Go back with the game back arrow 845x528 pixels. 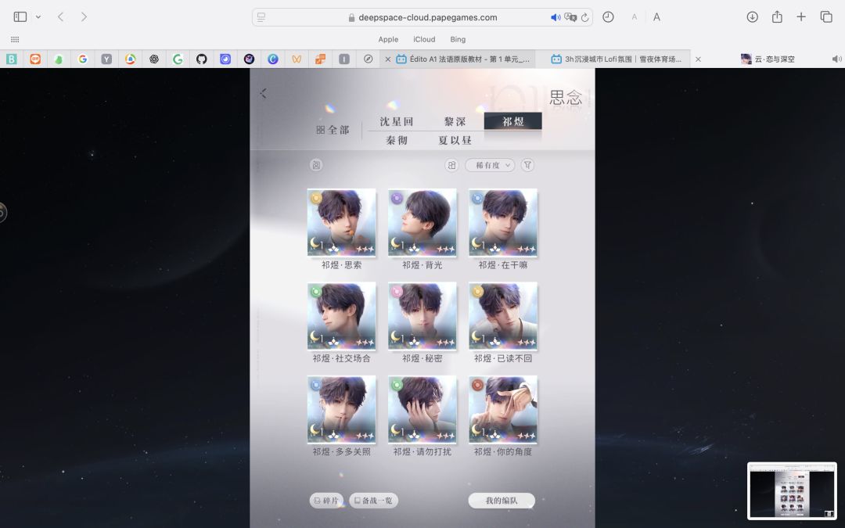(x=263, y=94)
